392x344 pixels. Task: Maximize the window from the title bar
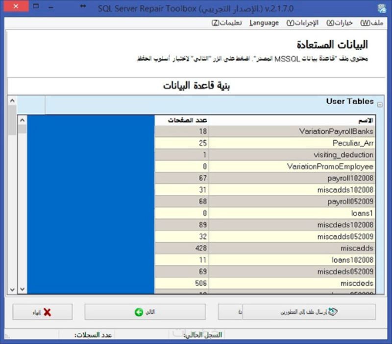coord(36,6)
